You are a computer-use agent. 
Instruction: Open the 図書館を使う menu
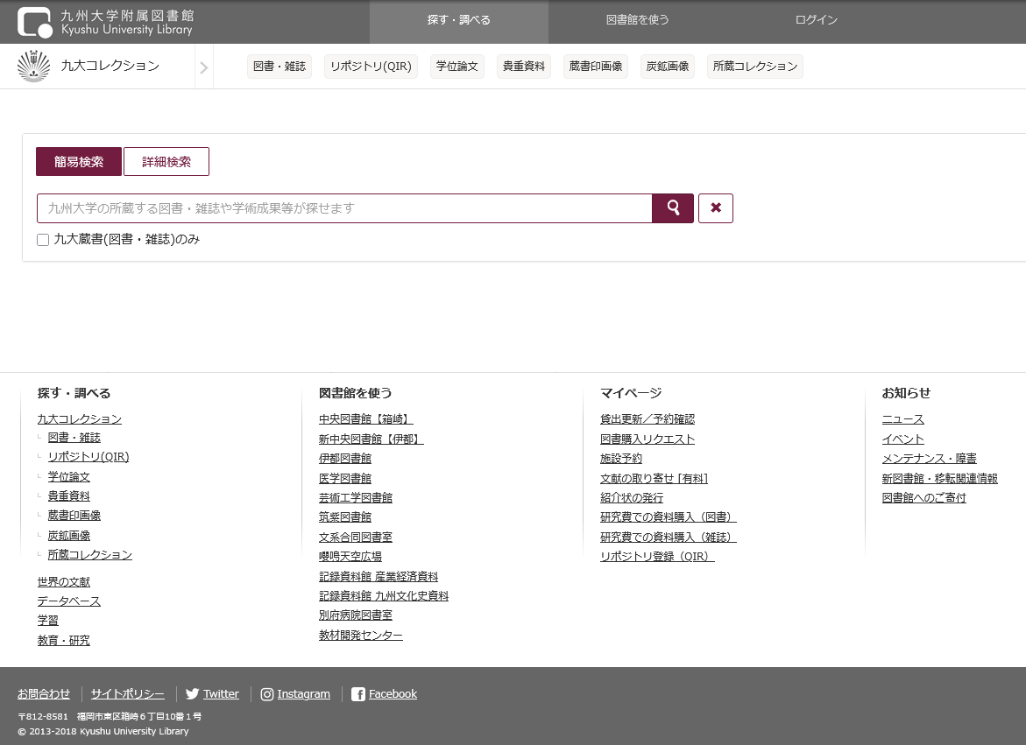pyautogui.click(x=639, y=22)
